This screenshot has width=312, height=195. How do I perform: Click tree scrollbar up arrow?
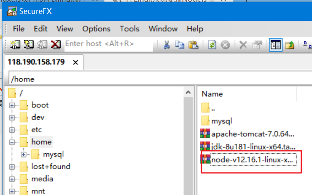click(188, 92)
